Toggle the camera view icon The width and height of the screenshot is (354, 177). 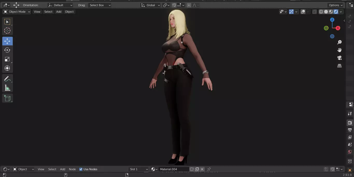[x=339, y=58]
